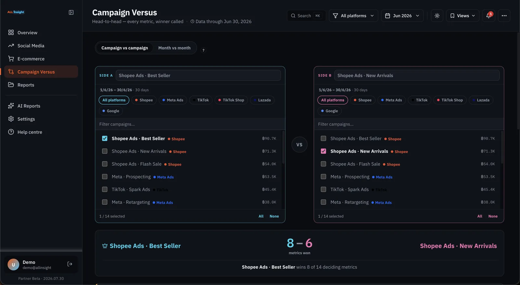Select Meta Ads filter chip in Side B
This screenshot has width=520, height=285.
point(392,100)
